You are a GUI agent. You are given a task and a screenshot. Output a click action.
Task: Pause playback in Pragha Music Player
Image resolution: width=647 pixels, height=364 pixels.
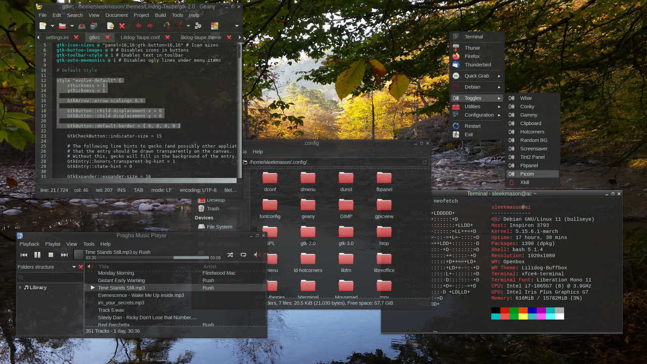coord(37,255)
